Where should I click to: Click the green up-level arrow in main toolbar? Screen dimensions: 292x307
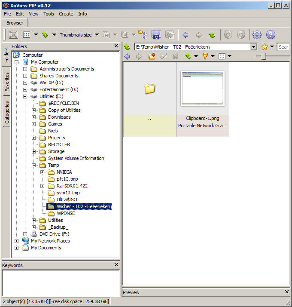(212, 35)
